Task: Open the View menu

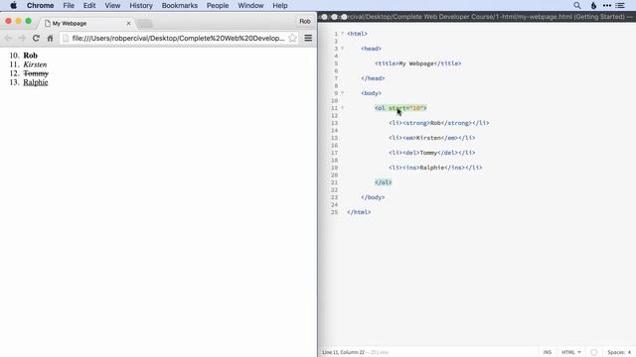Action: point(112,5)
